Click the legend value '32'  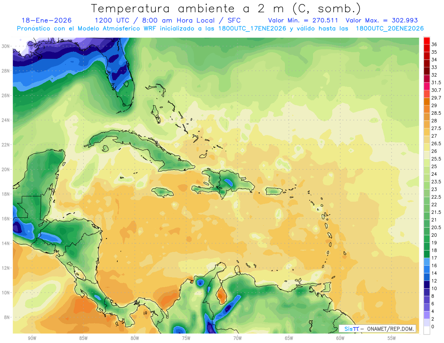tap(434, 75)
